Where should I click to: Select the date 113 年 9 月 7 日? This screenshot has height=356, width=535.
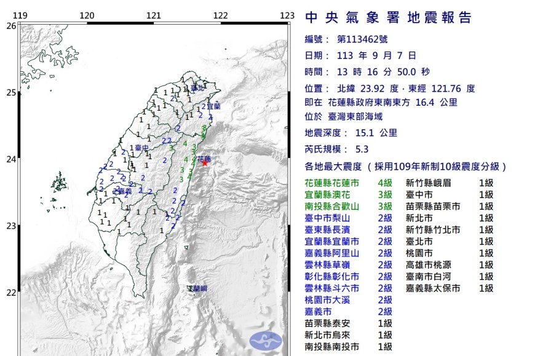[x=377, y=55]
